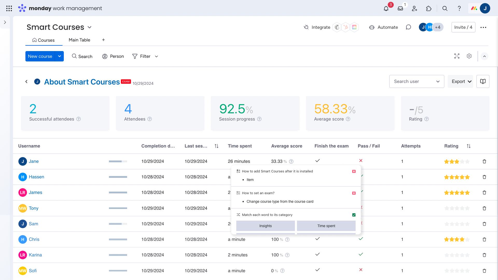Delete Jane's row with trash icon
This screenshot has height=280, width=498.
coord(484,162)
